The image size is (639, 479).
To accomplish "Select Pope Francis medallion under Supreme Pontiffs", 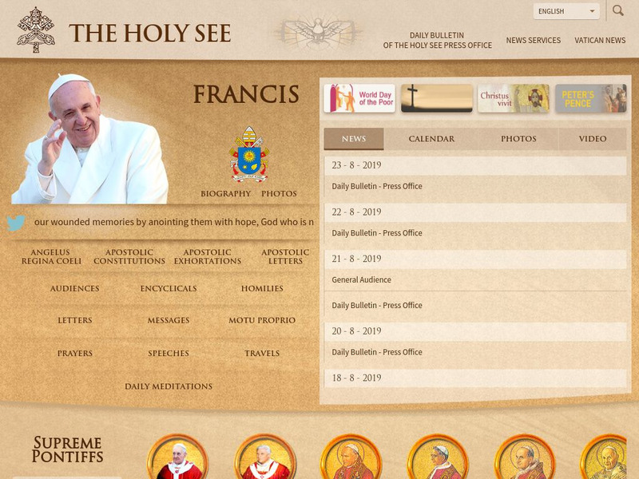I will click(x=178, y=457).
